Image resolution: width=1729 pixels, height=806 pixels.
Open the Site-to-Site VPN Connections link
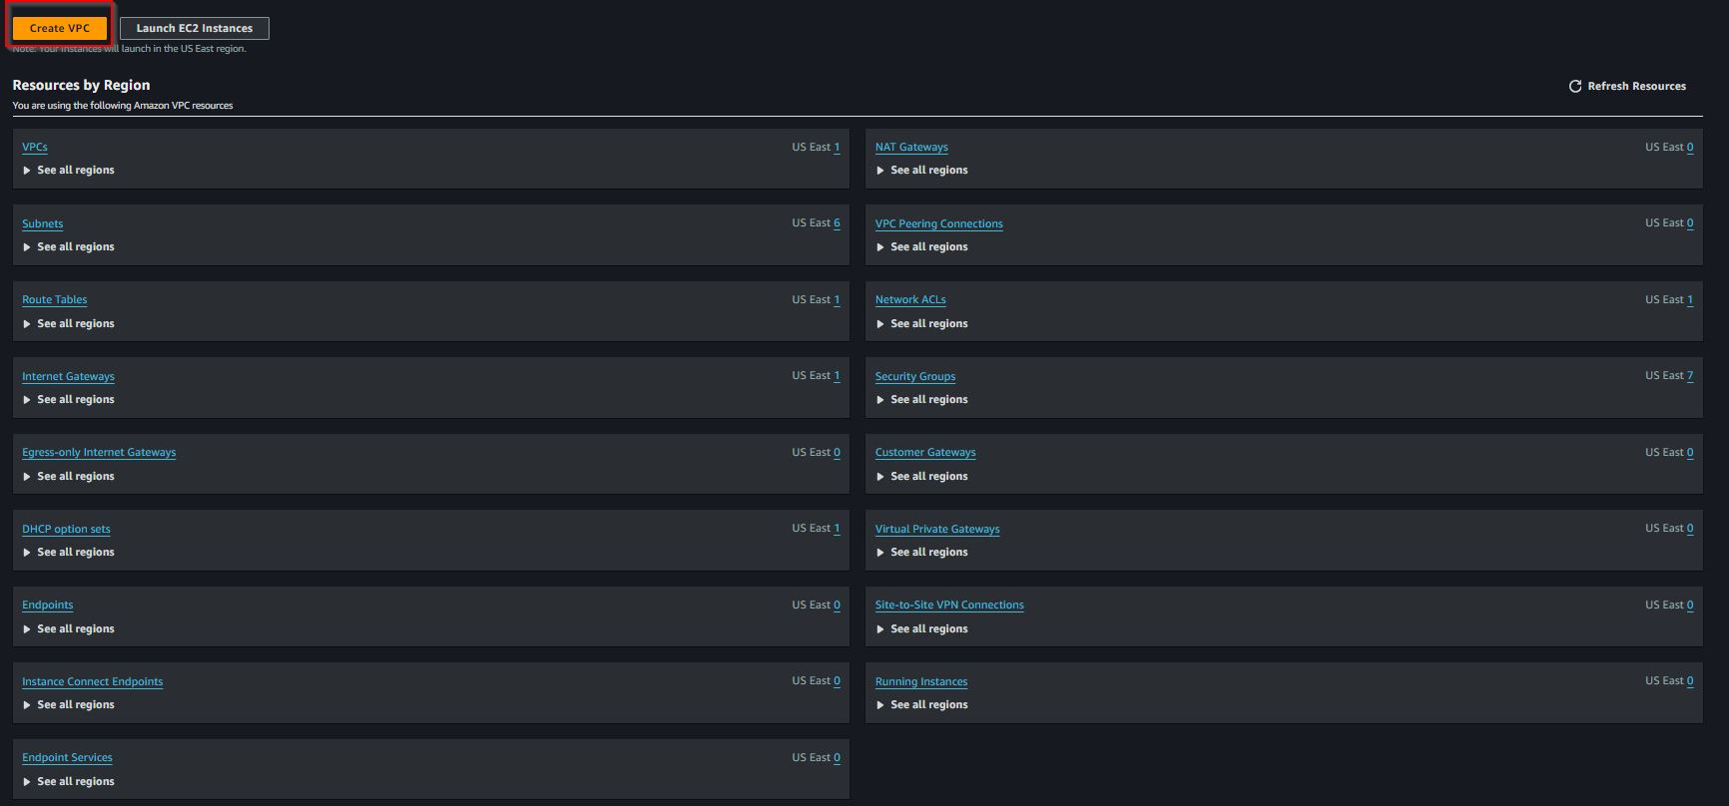click(949, 604)
